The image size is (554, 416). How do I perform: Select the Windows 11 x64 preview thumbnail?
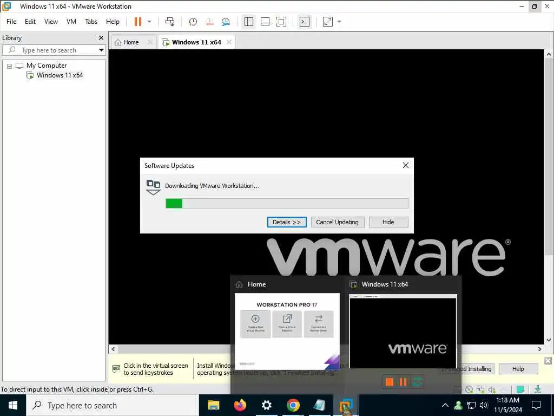point(403,331)
